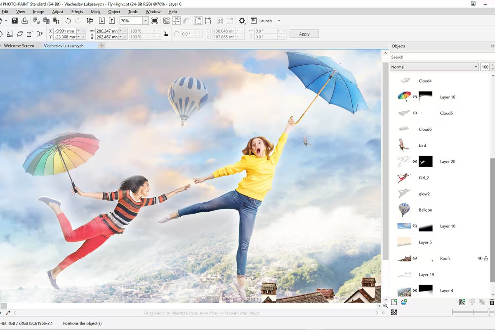Delete object using the trash icon
The height and width of the screenshot is (330, 495).
coord(492,302)
